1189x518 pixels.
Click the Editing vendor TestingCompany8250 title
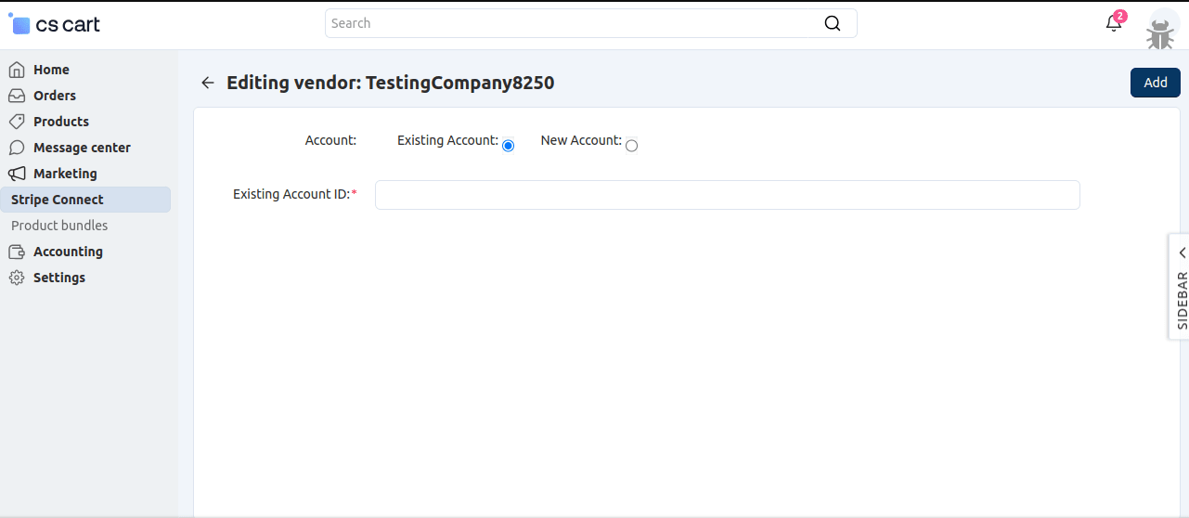coord(390,83)
